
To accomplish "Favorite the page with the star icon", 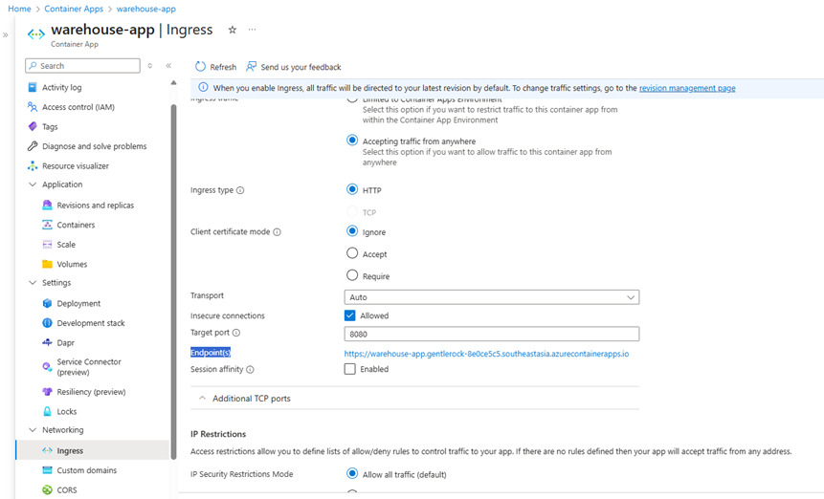I will tap(233, 30).
